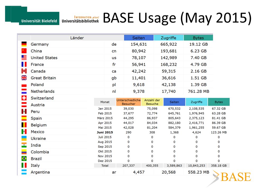
Task: Click the India flag icon
Action: coord(24,145)
